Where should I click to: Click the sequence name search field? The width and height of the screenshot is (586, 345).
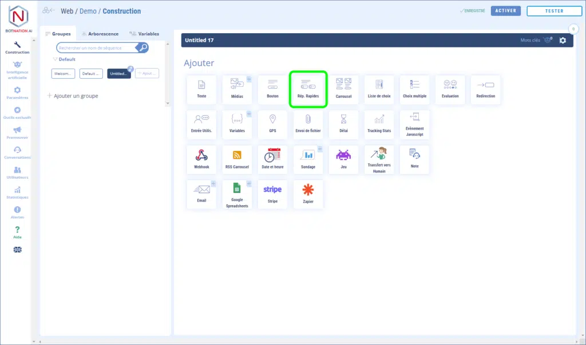(96, 48)
